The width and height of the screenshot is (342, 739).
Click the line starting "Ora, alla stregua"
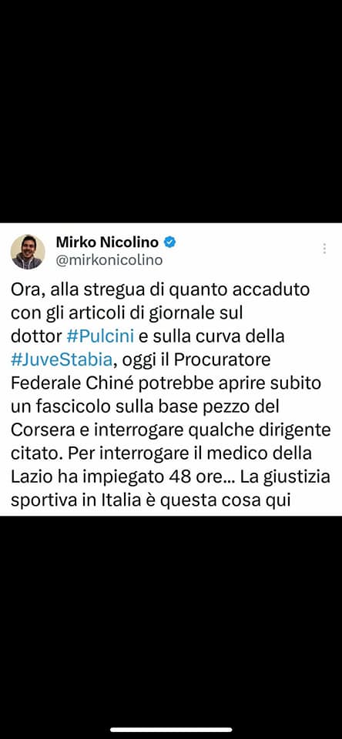coord(160,289)
